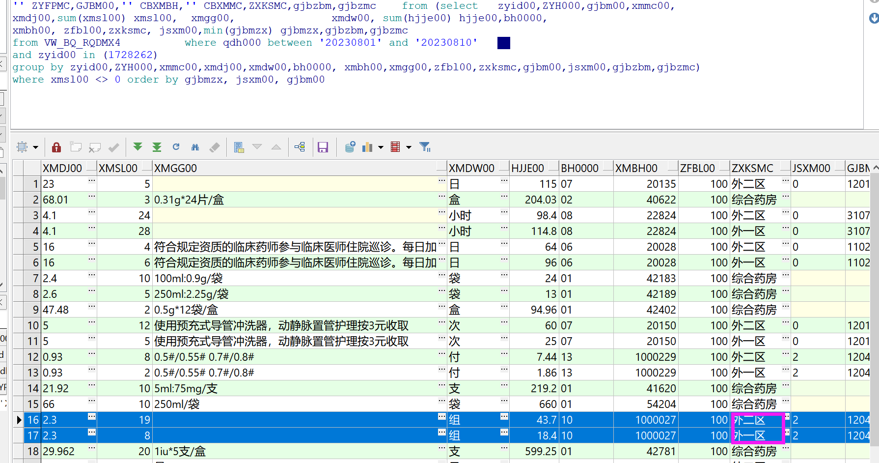Click ellipsis button in row 16 XMDJ00 cell
The height and width of the screenshot is (463, 879).
92,417
